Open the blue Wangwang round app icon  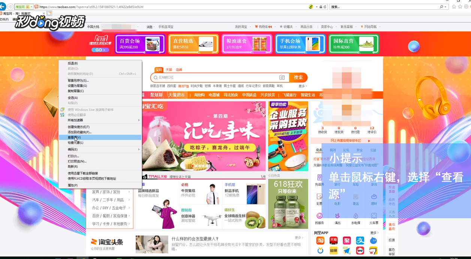coord(373,241)
